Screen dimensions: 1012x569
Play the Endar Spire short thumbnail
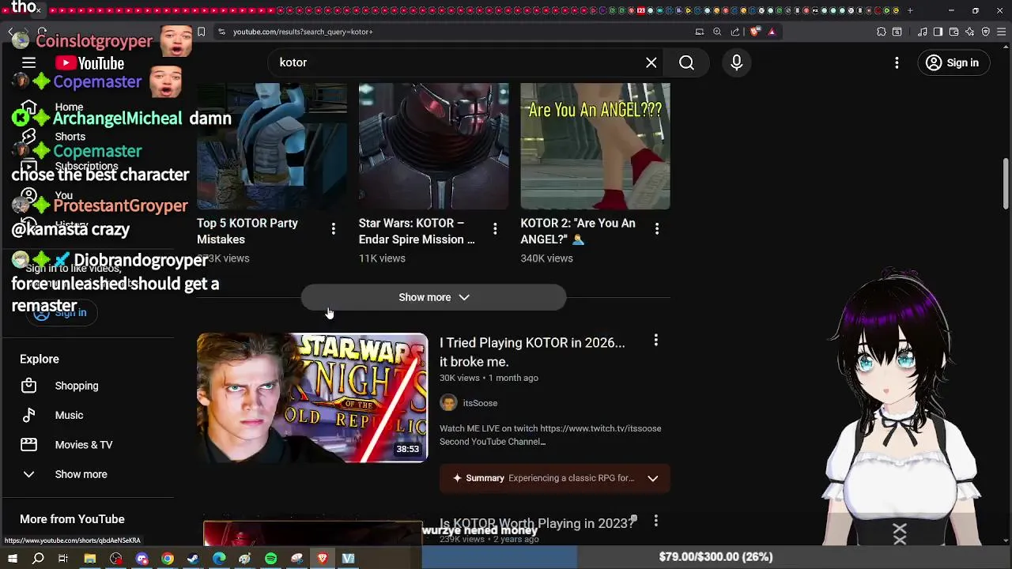[433, 146]
